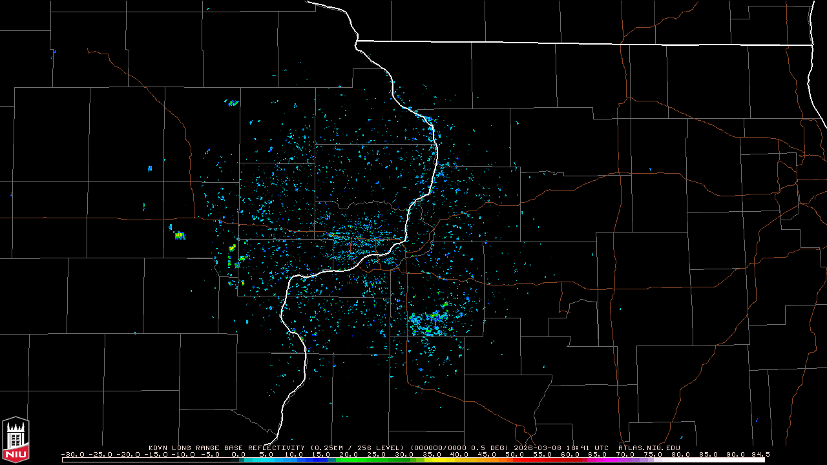
Task: Select the KDVN Long Range Base Reflectivity title
Action: pos(226,448)
